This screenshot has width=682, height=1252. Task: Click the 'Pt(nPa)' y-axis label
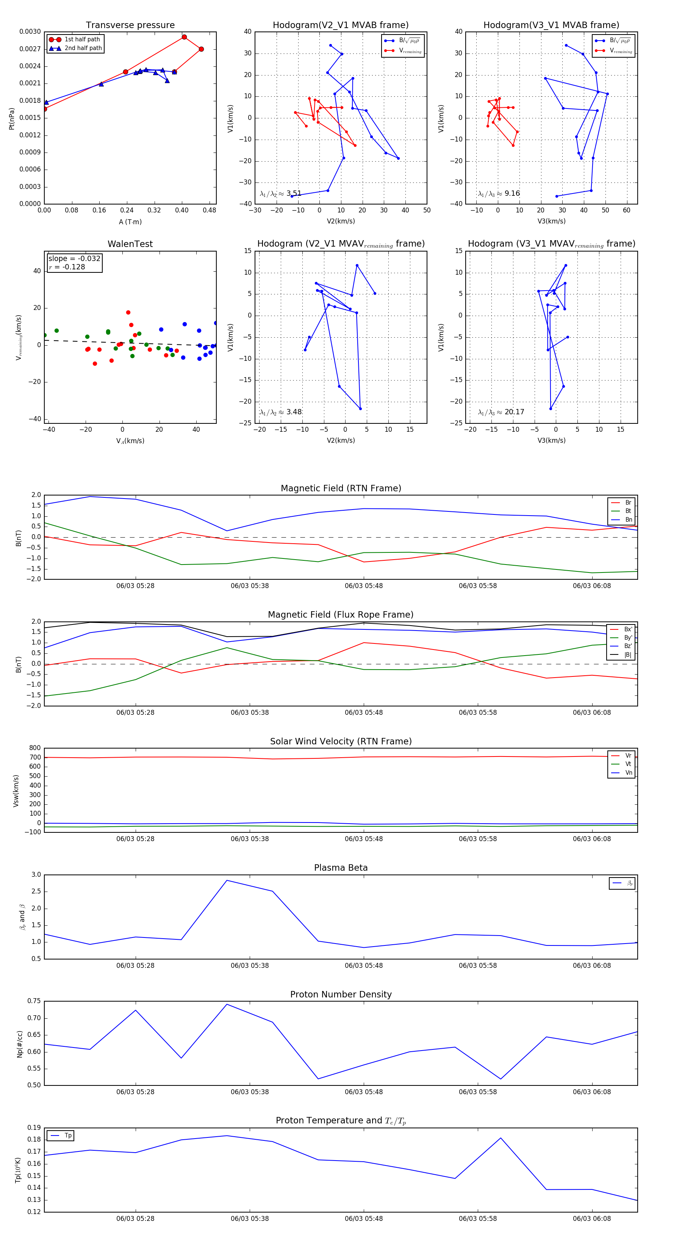[x=12, y=118]
